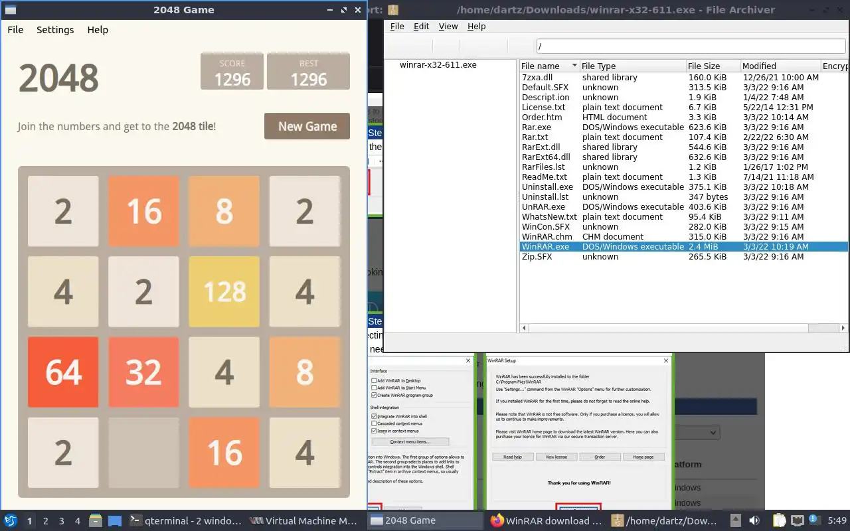
Task: Open the partially hidden dropdown on the Firefox page
Action: tap(697, 432)
